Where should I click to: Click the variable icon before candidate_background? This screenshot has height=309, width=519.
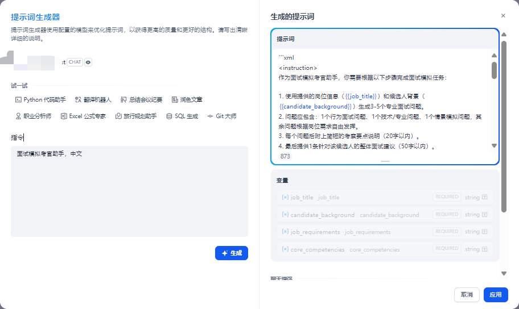click(285, 214)
